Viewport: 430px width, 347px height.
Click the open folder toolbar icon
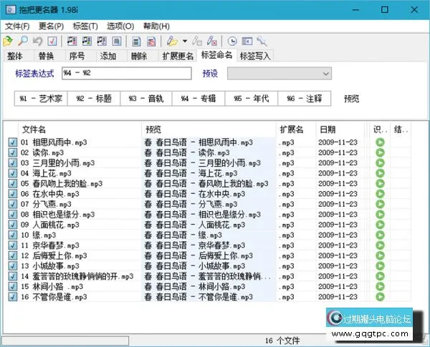tap(8, 41)
